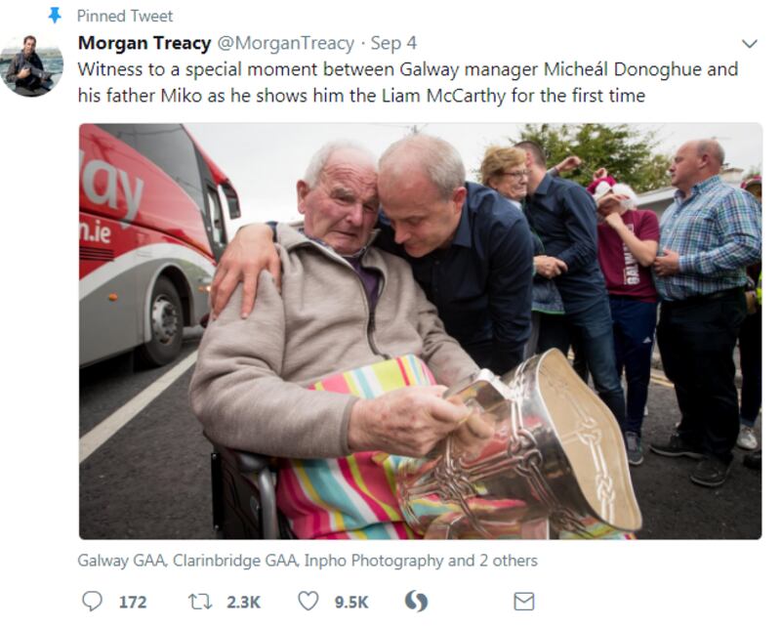The image size is (781, 626).
Task: Open the Morgan Treacy display name link
Action: point(144,43)
